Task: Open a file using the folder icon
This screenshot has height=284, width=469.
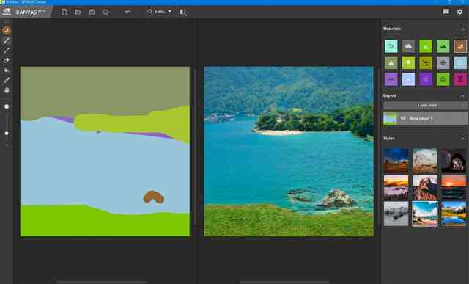Action: 78,12
